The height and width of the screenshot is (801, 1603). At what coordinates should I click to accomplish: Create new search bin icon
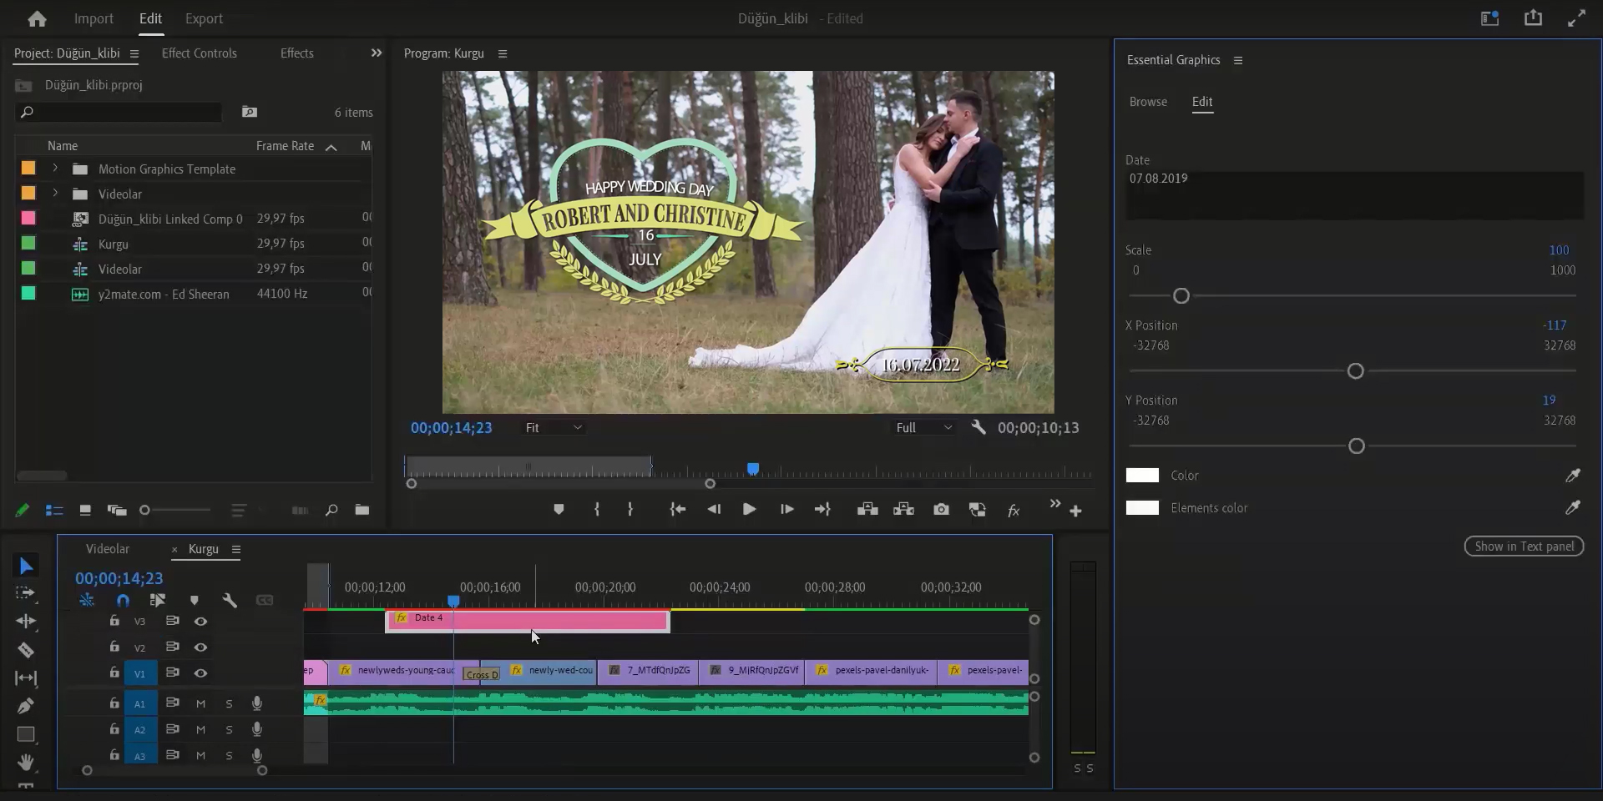click(249, 112)
